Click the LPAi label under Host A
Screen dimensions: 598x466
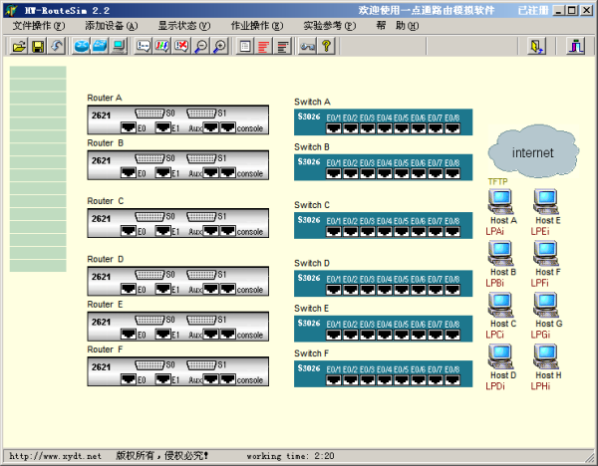494,230
